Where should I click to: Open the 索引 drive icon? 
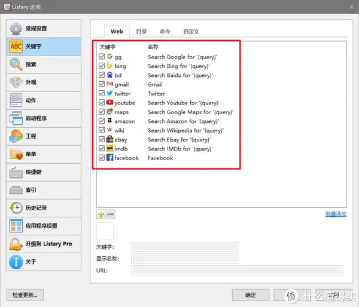pyautogui.click(x=16, y=190)
